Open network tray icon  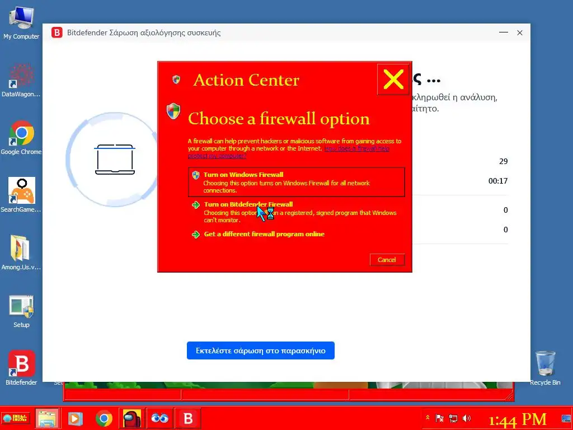[x=453, y=418]
